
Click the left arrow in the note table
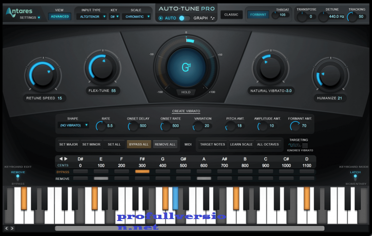pos(61,159)
